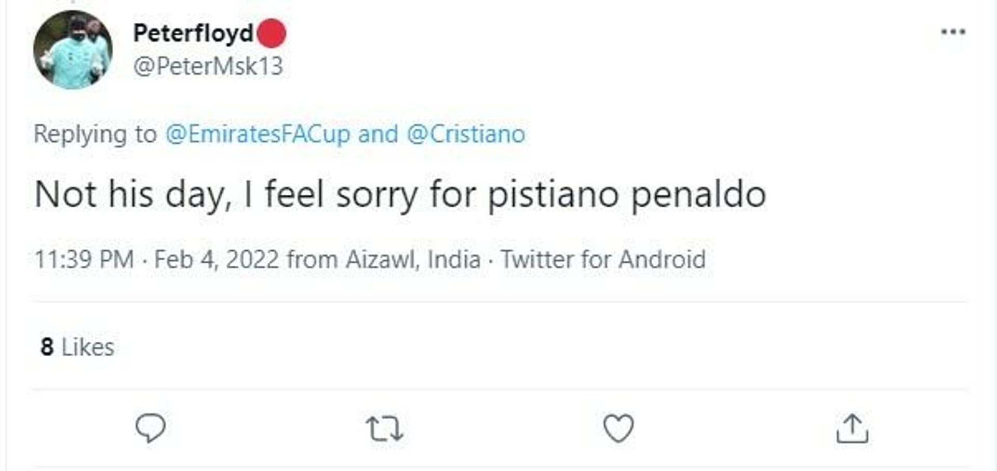The width and height of the screenshot is (997, 471).
Task: Click the blue word 'and' between the mentions
Action: [378, 134]
